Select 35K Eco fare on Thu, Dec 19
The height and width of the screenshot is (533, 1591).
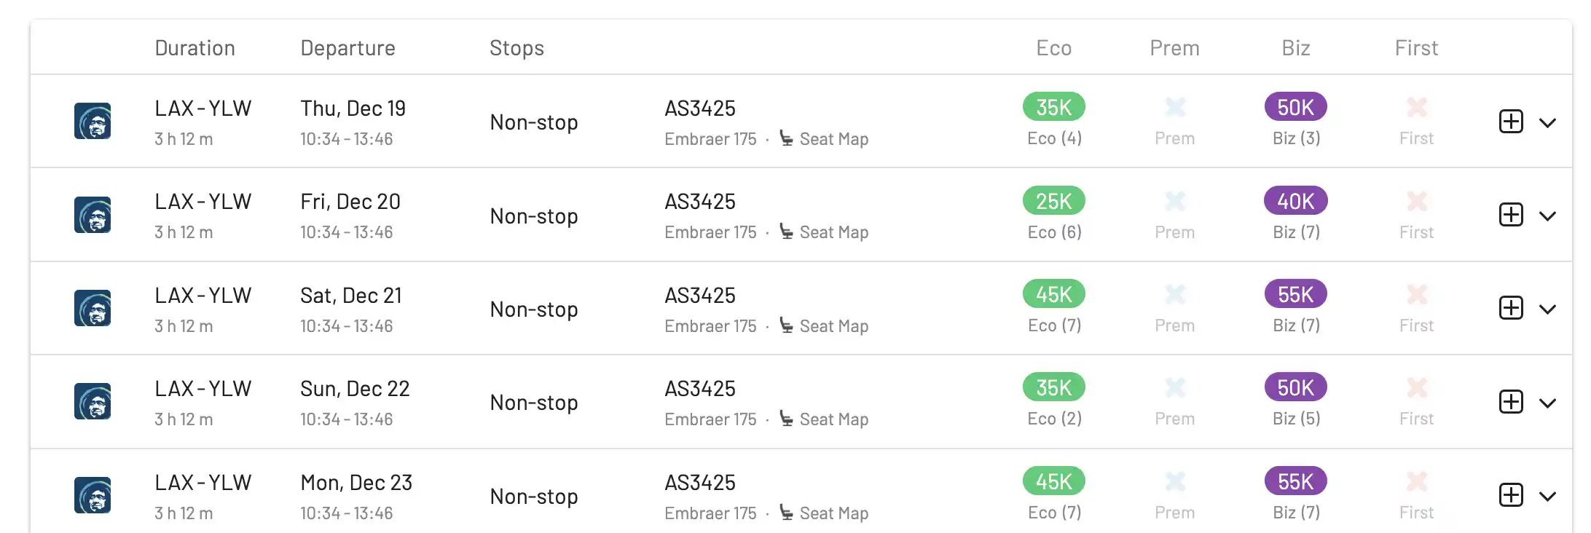pyautogui.click(x=1053, y=107)
